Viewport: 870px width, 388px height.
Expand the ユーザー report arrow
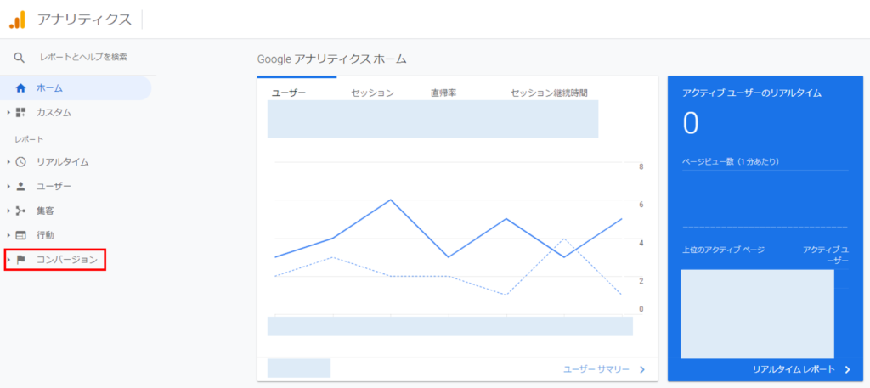pyautogui.click(x=8, y=186)
